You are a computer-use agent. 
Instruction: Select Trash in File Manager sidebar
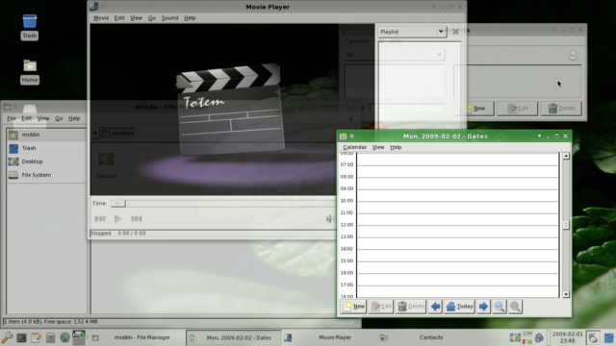coord(46,148)
